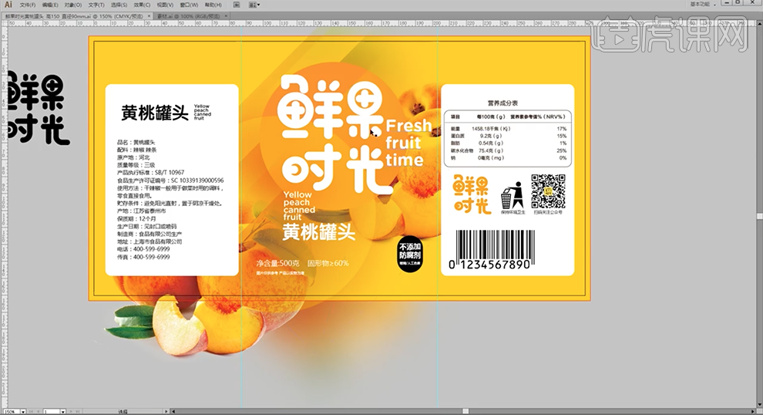This screenshot has height=415, width=763.
Task: Select the 营养成分表 heading
Action: click(503, 103)
